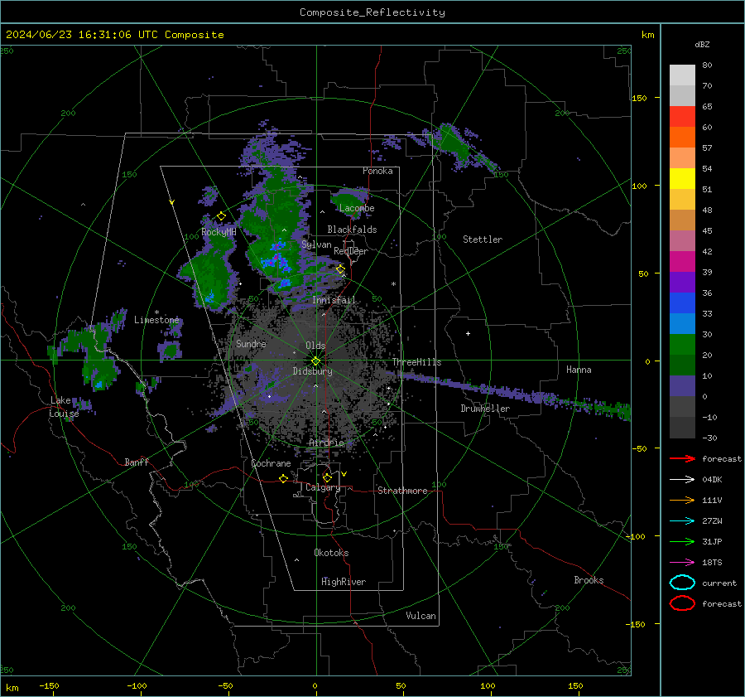Click the 20 dBZ green color swatch

tap(682, 345)
